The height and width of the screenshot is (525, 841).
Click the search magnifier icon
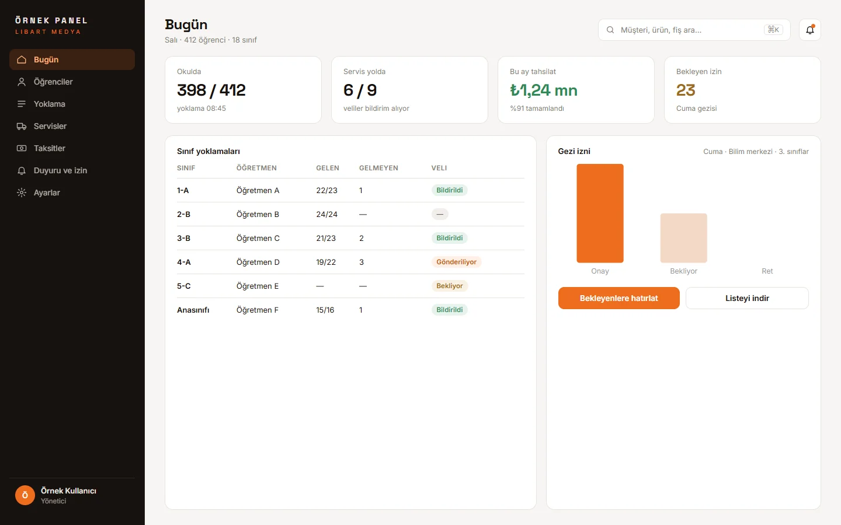(x=610, y=30)
